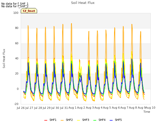Image resolution: width=166 pixels, height=125 pixels.
Task: Click the blue SHF5 legend color marker
Action: (111, 120)
